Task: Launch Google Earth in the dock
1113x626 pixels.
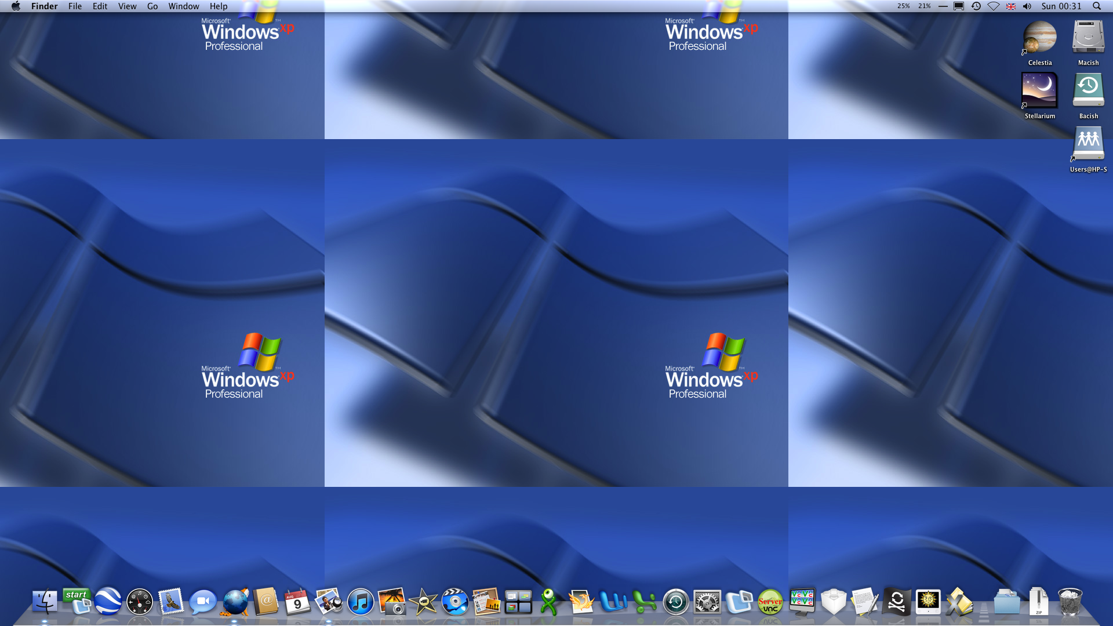Action: click(x=108, y=602)
